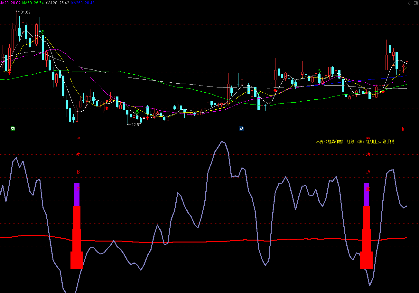The image size is (419, 293).
Task: Select the MA120: 25.42 indicator label
Action: click(x=57, y=3)
